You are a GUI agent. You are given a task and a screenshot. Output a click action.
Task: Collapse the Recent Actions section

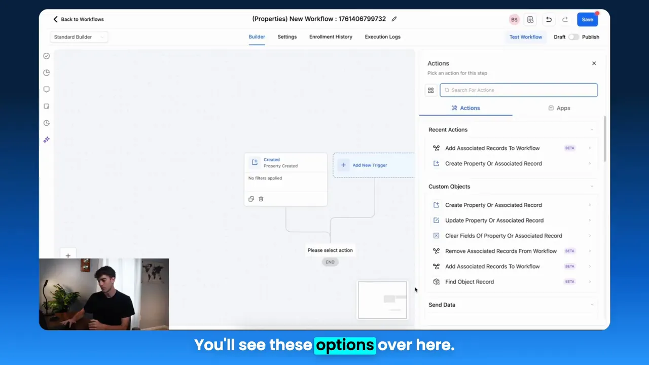[592, 130]
